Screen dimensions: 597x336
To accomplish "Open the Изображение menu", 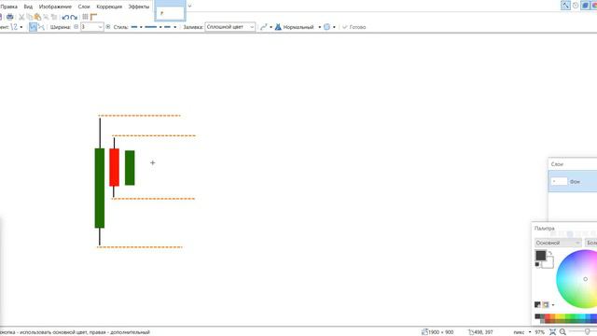I will pos(55,7).
